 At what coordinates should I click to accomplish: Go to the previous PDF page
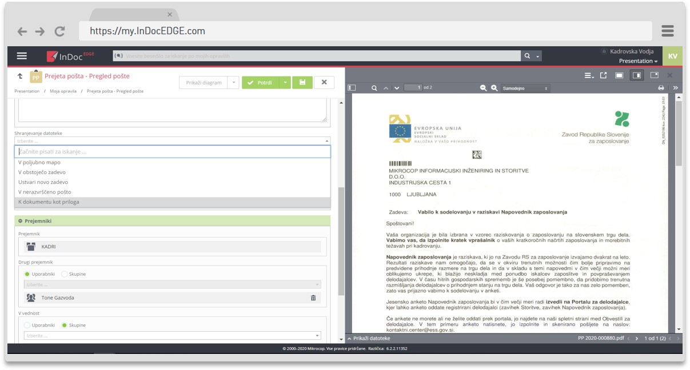click(x=386, y=88)
